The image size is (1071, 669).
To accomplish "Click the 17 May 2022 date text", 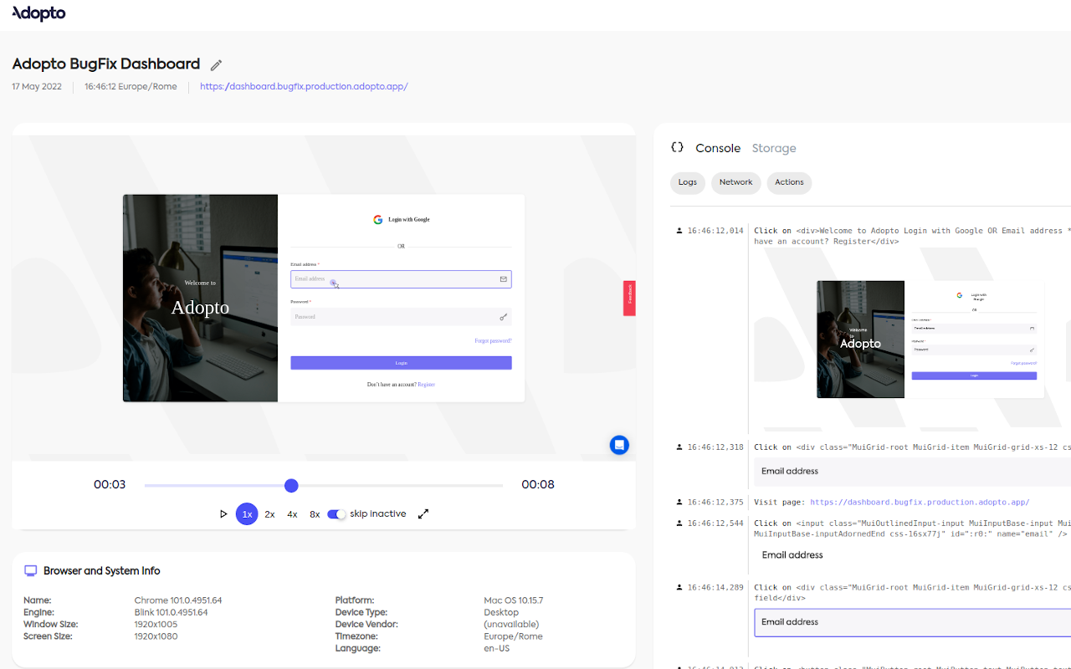I will tap(37, 87).
